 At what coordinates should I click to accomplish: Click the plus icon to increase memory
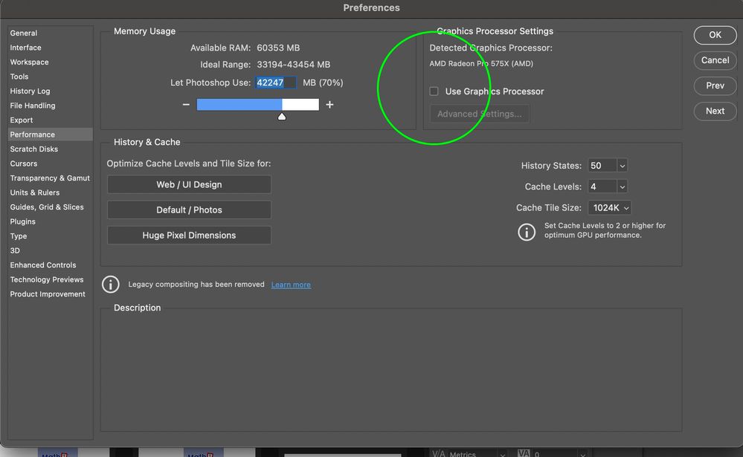click(x=329, y=105)
